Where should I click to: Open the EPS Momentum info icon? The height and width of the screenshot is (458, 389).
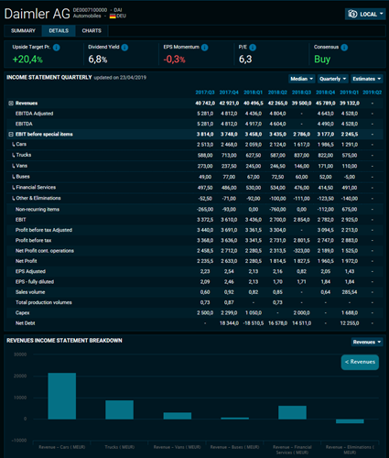(x=205, y=48)
